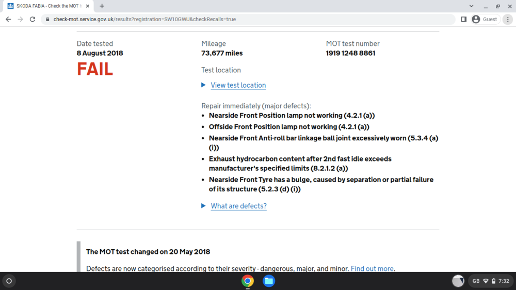Image resolution: width=516 pixels, height=290 pixels.
Task: Click the GB keyboard layout indicator
Action: pyautogui.click(x=476, y=281)
